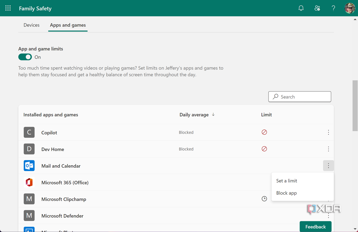Open the help question mark
Viewport: 358px width, 232px height.
[x=333, y=8]
